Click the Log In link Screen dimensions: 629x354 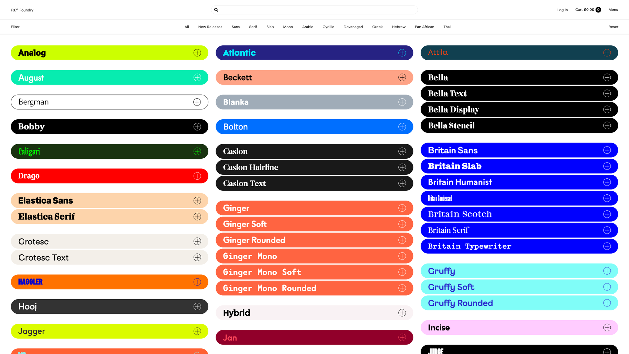[x=562, y=10]
